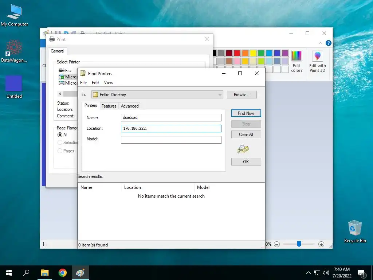The width and height of the screenshot is (373, 280).
Task: Open the Edit menu in Find Printers
Action: click(x=95, y=83)
